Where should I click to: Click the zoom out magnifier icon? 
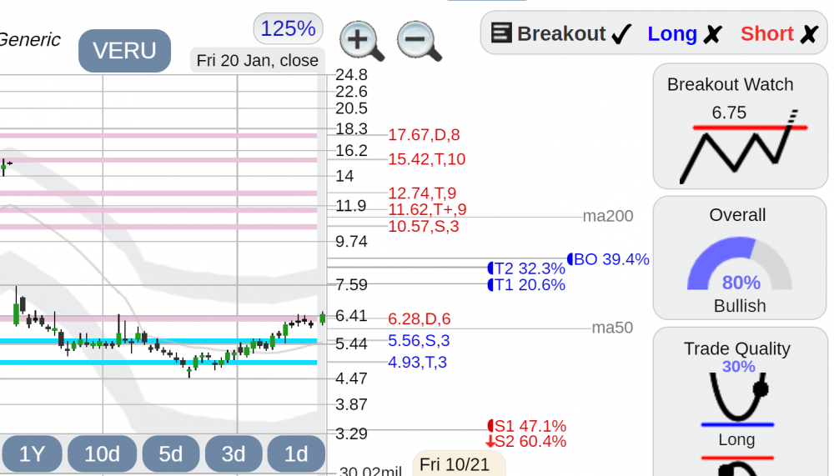pos(420,41)
